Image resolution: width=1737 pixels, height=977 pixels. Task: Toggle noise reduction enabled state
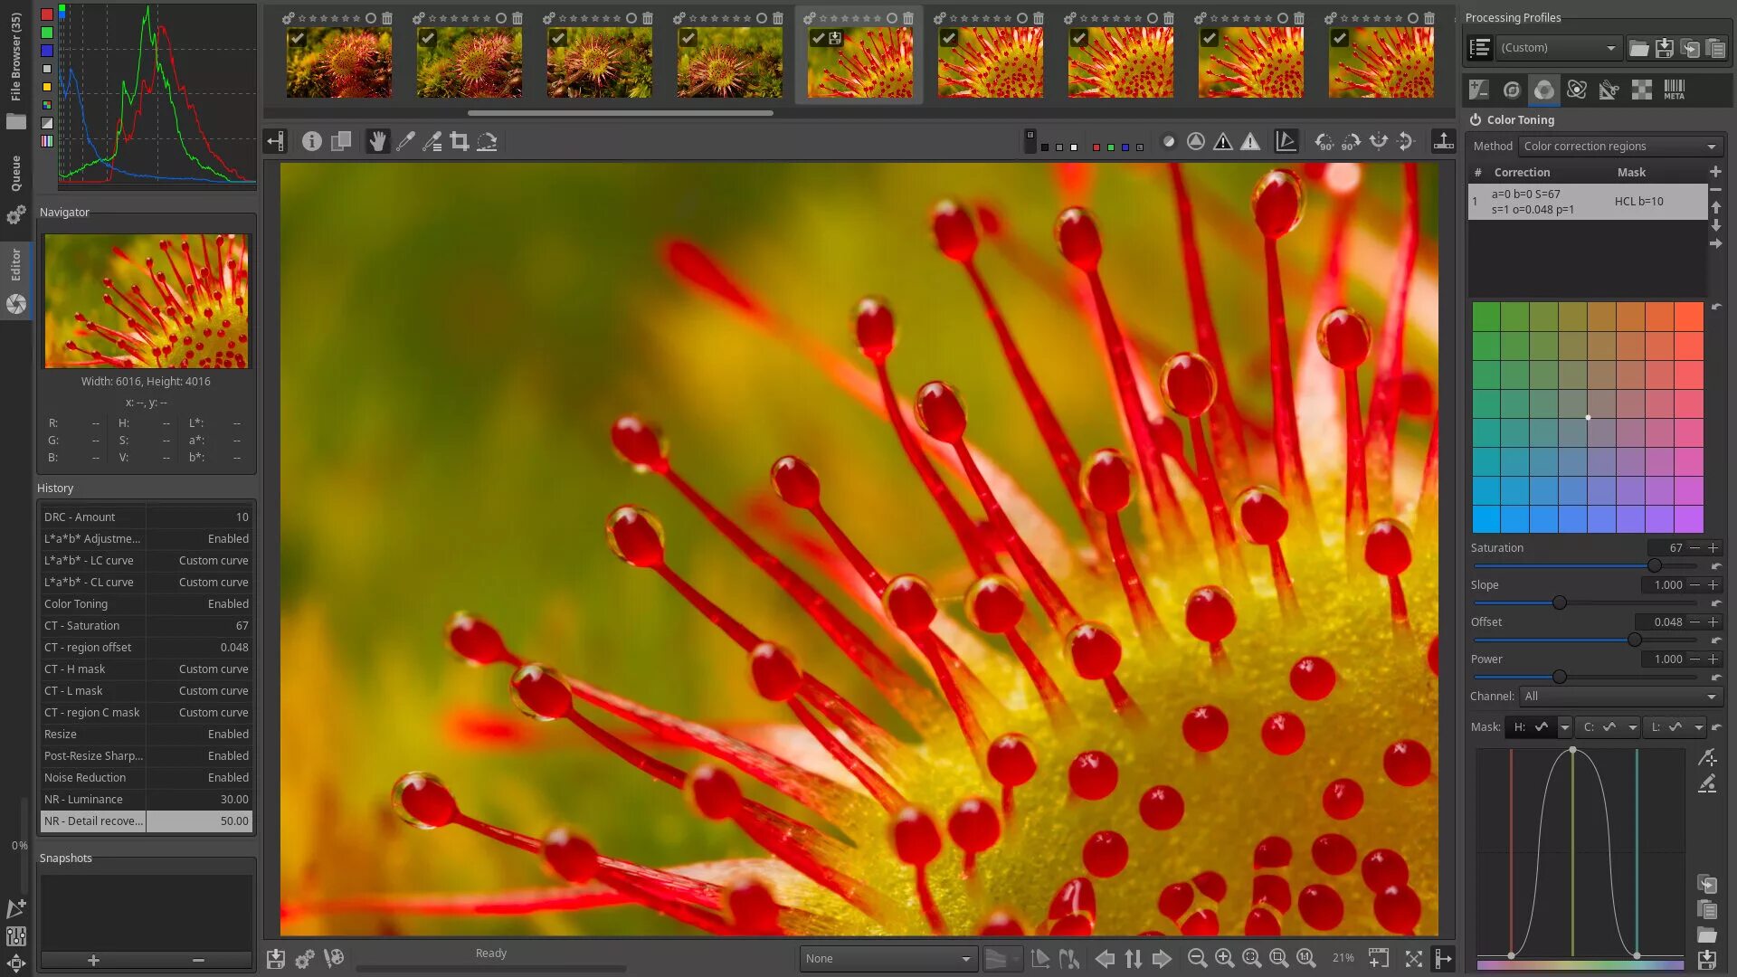(146, 776)
